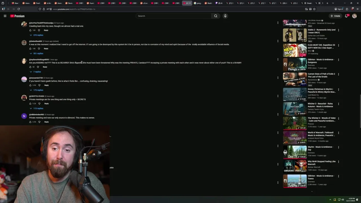Open World of Warcraft Teldrassil video thumbnail

click(x=295, y=138)
